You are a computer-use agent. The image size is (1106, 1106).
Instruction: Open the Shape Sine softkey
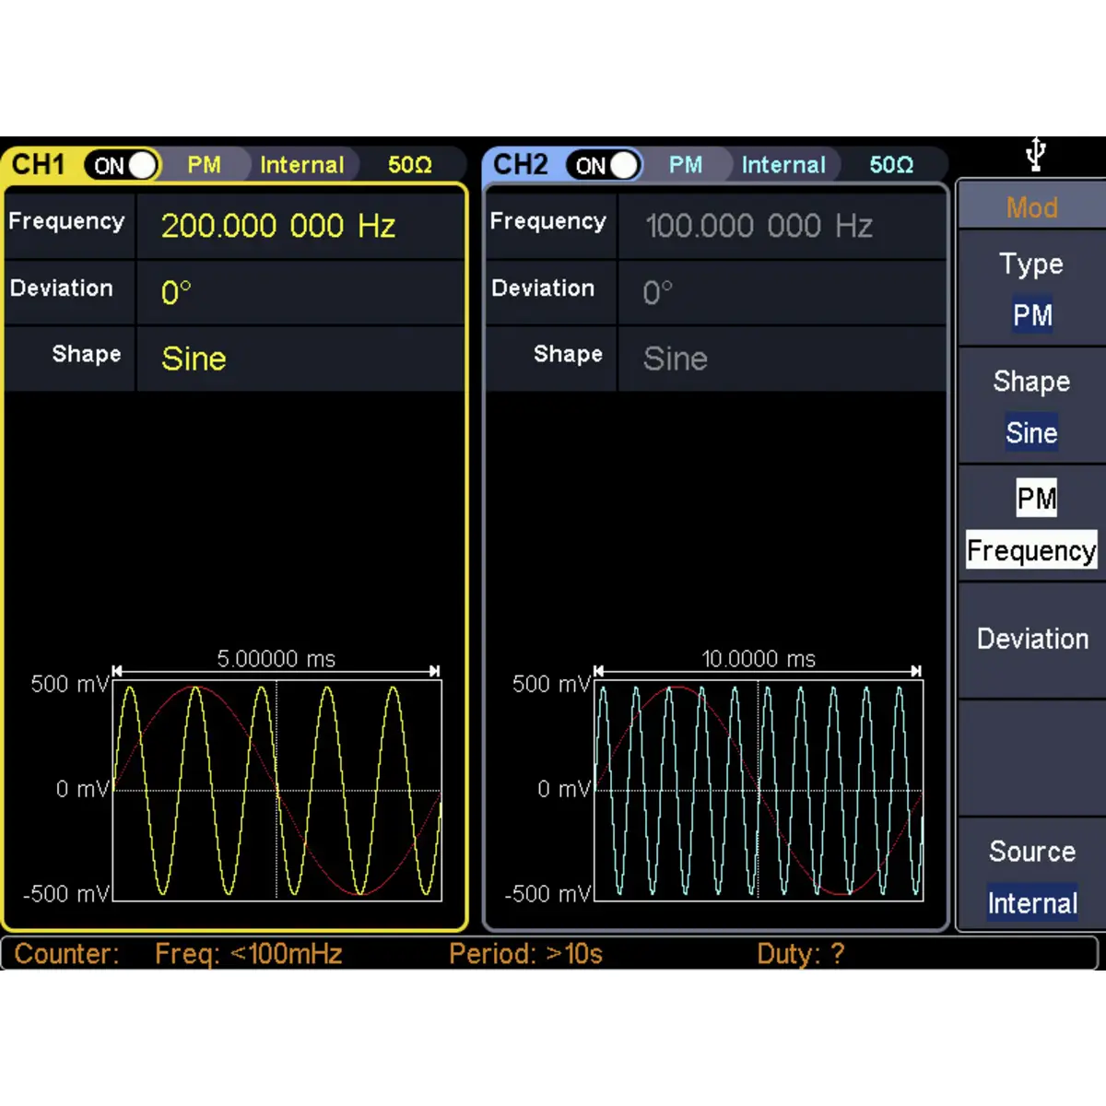[x=1031, y=406]
